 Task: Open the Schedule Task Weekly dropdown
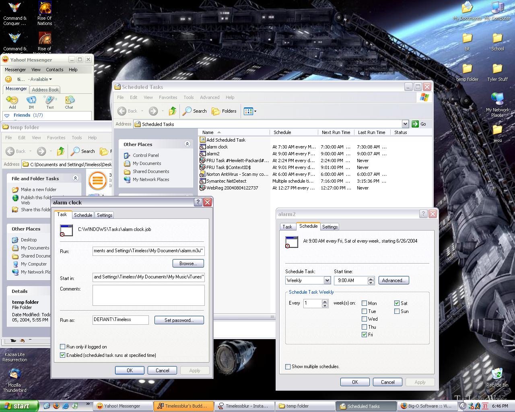[327, 280]
